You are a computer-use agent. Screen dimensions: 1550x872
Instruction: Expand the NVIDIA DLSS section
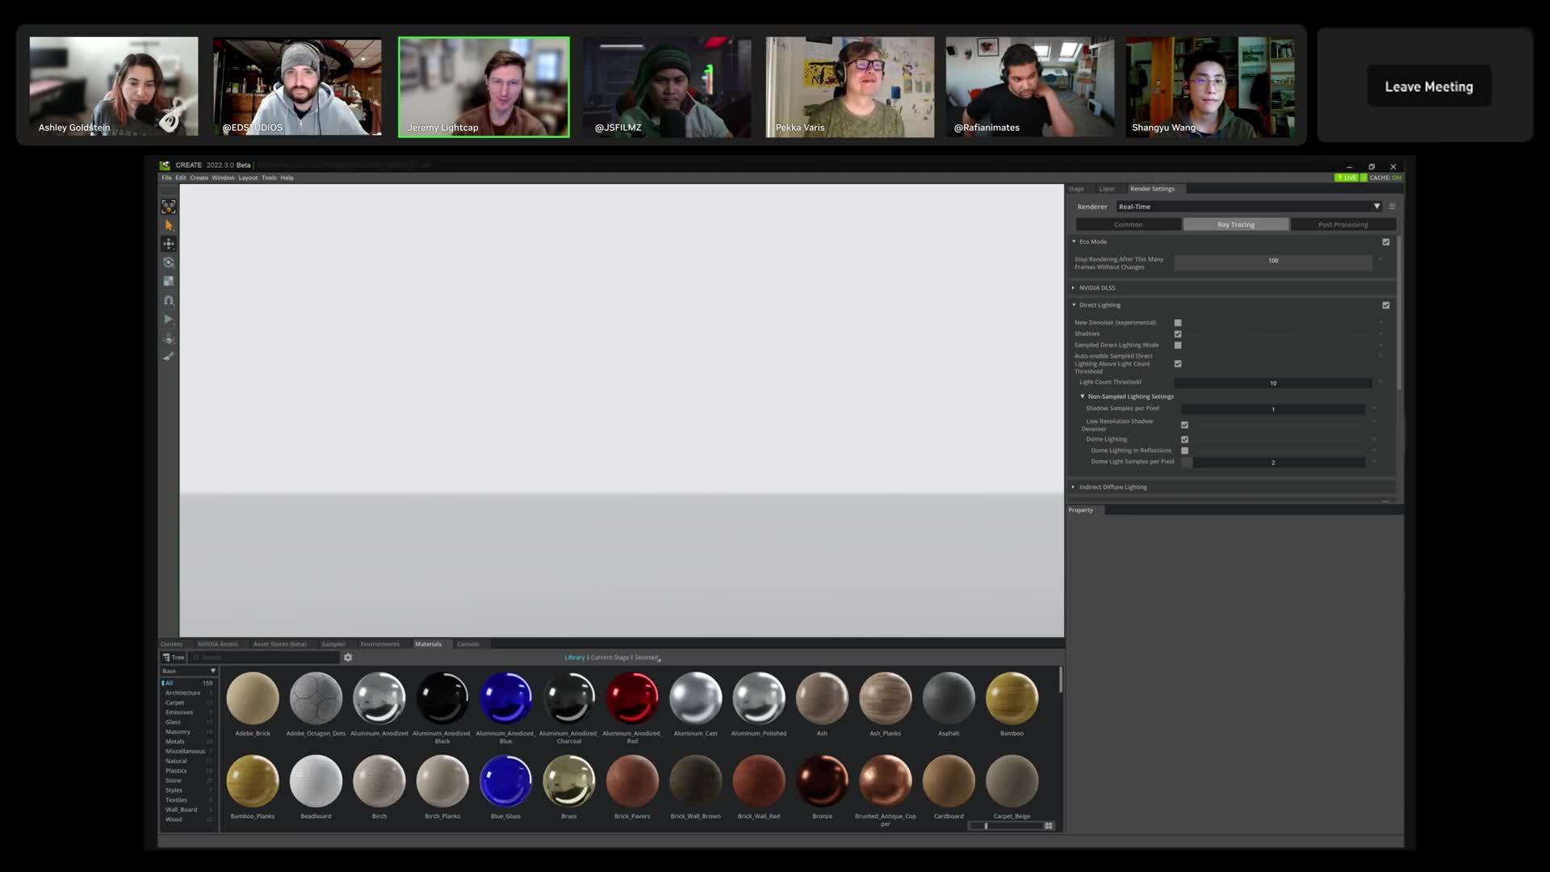(1097, 287)
